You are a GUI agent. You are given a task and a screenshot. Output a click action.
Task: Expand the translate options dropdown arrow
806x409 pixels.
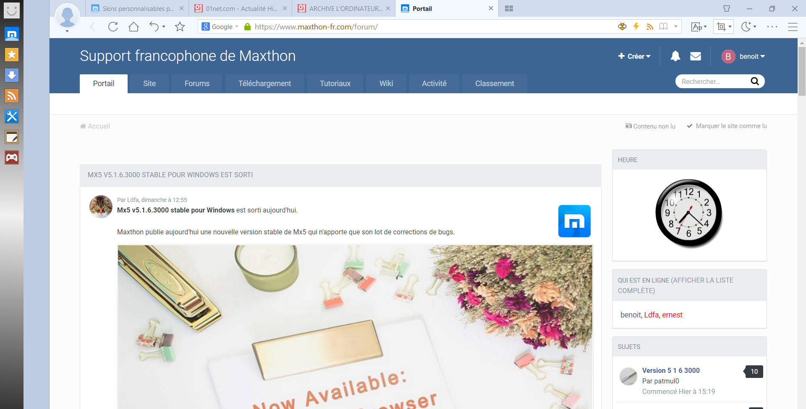(x=705, y=27)
